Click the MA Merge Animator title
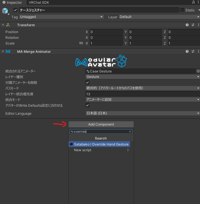This screenshot has width=200, height=204. [x=34, y=52]
